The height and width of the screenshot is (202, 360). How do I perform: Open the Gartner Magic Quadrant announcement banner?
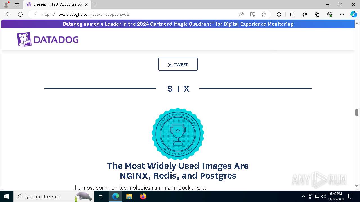178,24
